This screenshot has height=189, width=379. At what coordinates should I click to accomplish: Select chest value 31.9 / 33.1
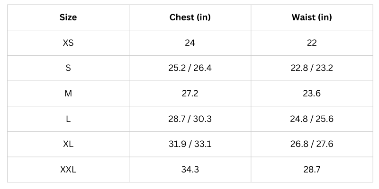click(x=190, y=144)
